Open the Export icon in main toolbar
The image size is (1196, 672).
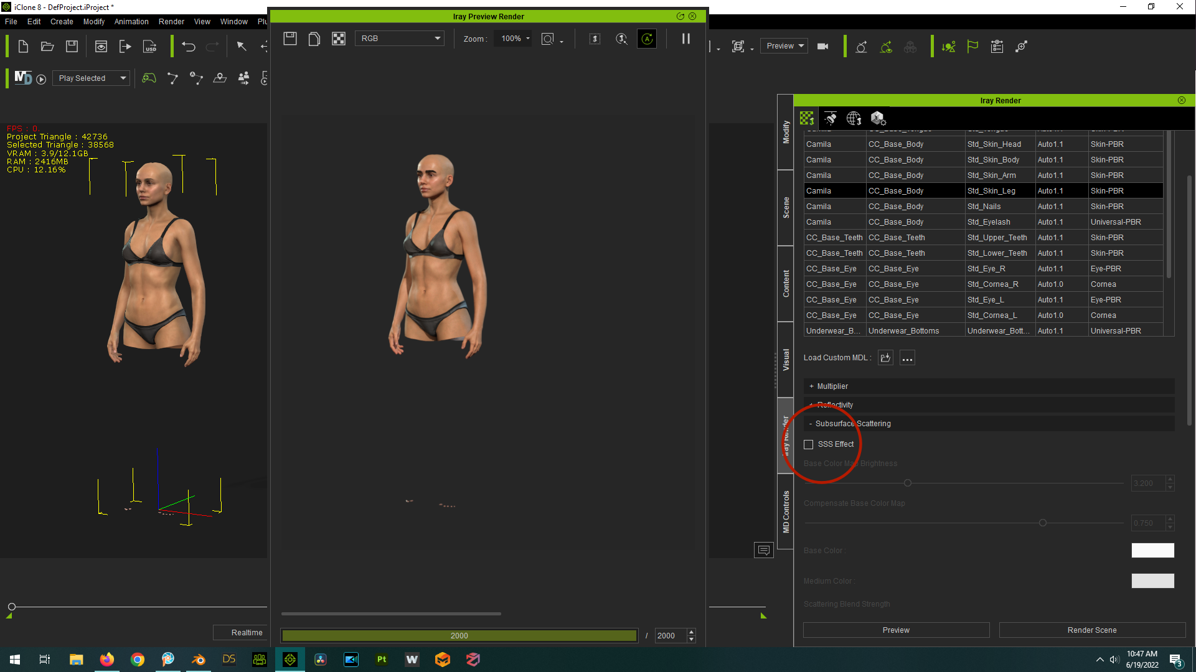click(125, 47)
